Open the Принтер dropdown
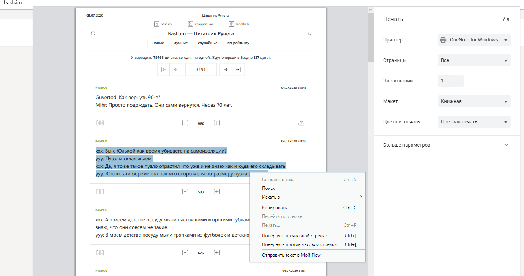The image size is (524, 276). tap(474, 40)
